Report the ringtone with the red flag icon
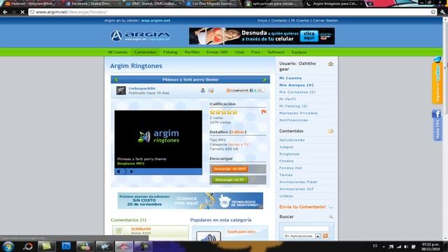This screenshot has height=252, width=448. click(264, 112)
